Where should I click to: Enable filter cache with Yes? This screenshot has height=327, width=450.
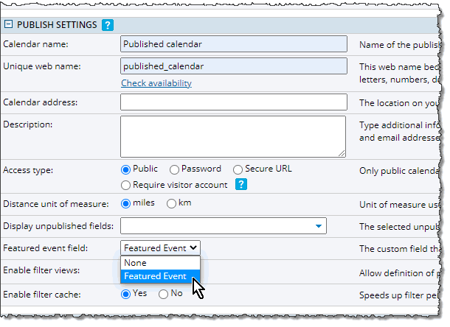click(127, 294)
